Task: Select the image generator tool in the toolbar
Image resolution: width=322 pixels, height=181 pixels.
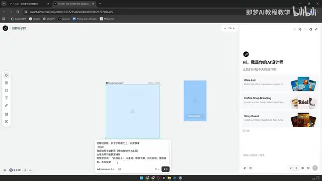Action: [x=7, y=114]
